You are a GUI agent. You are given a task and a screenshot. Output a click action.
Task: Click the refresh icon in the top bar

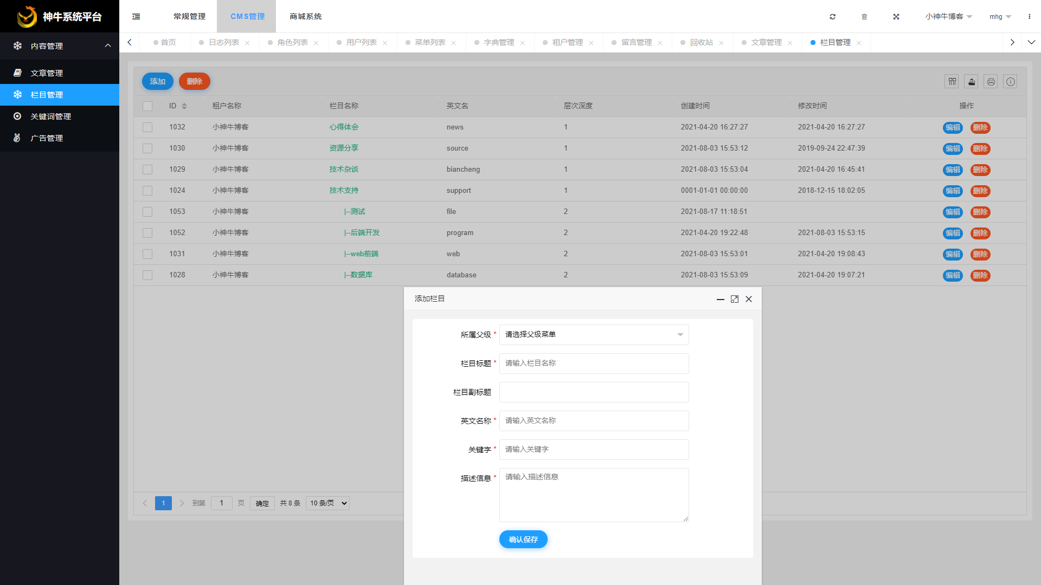click(832, 17)
